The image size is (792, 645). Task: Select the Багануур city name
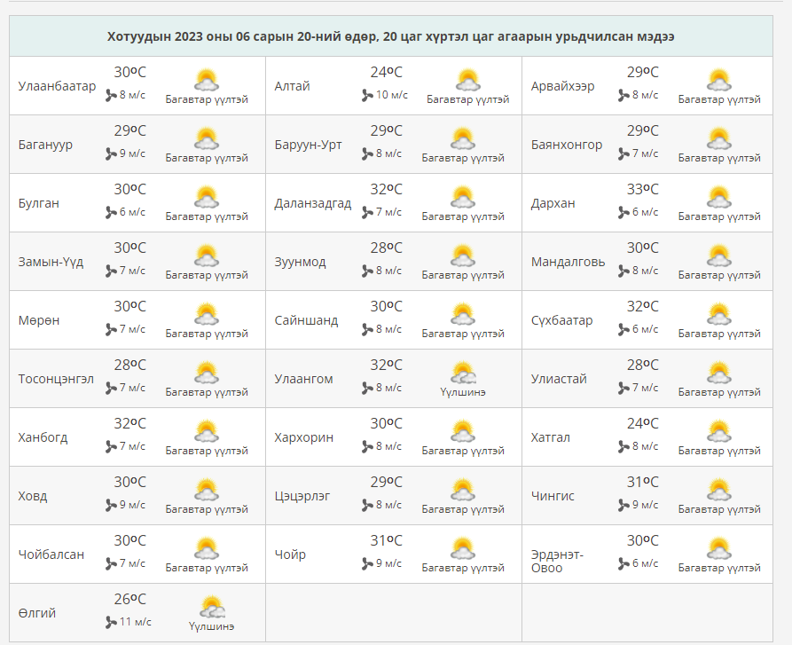(x=45, y=145)
